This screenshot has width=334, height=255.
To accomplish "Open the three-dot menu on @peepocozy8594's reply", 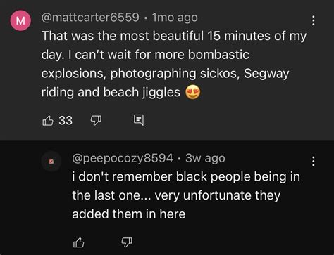I will (x=314, y=162).
